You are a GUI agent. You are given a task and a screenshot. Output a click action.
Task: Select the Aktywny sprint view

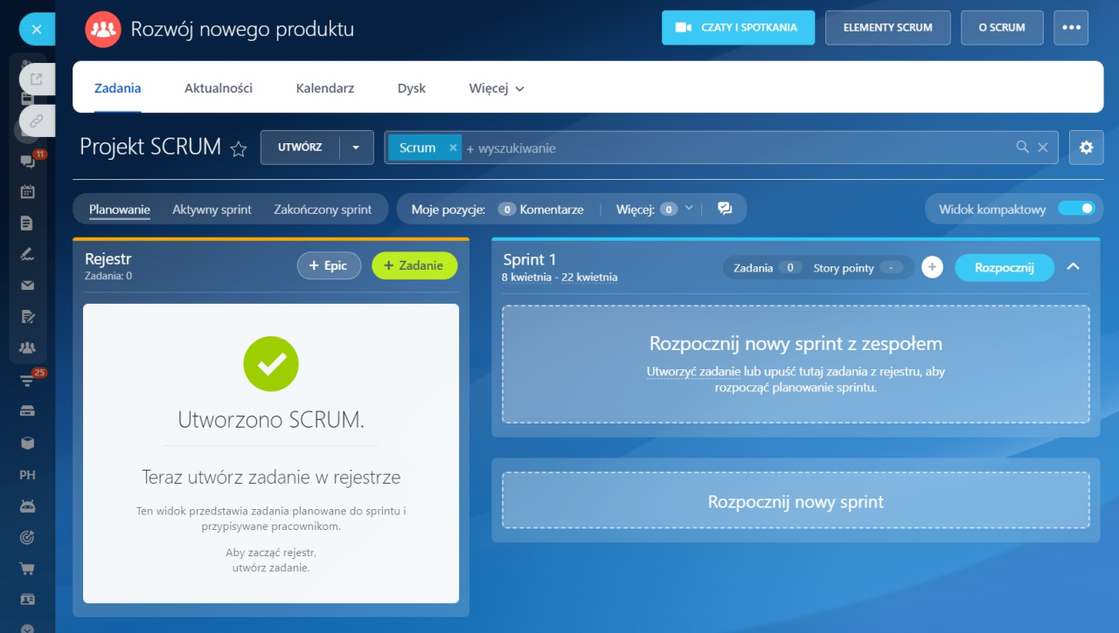[x=212, y=210]
